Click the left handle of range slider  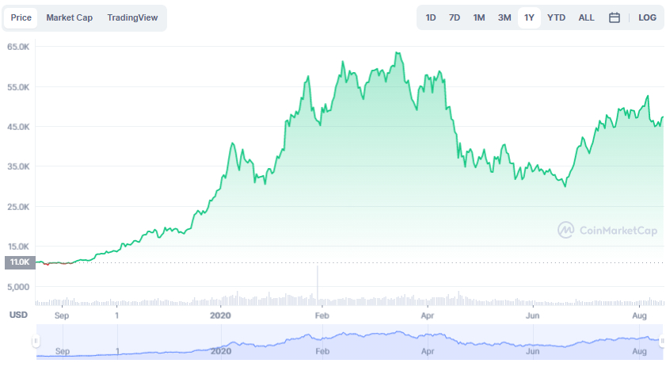point(36,341)
